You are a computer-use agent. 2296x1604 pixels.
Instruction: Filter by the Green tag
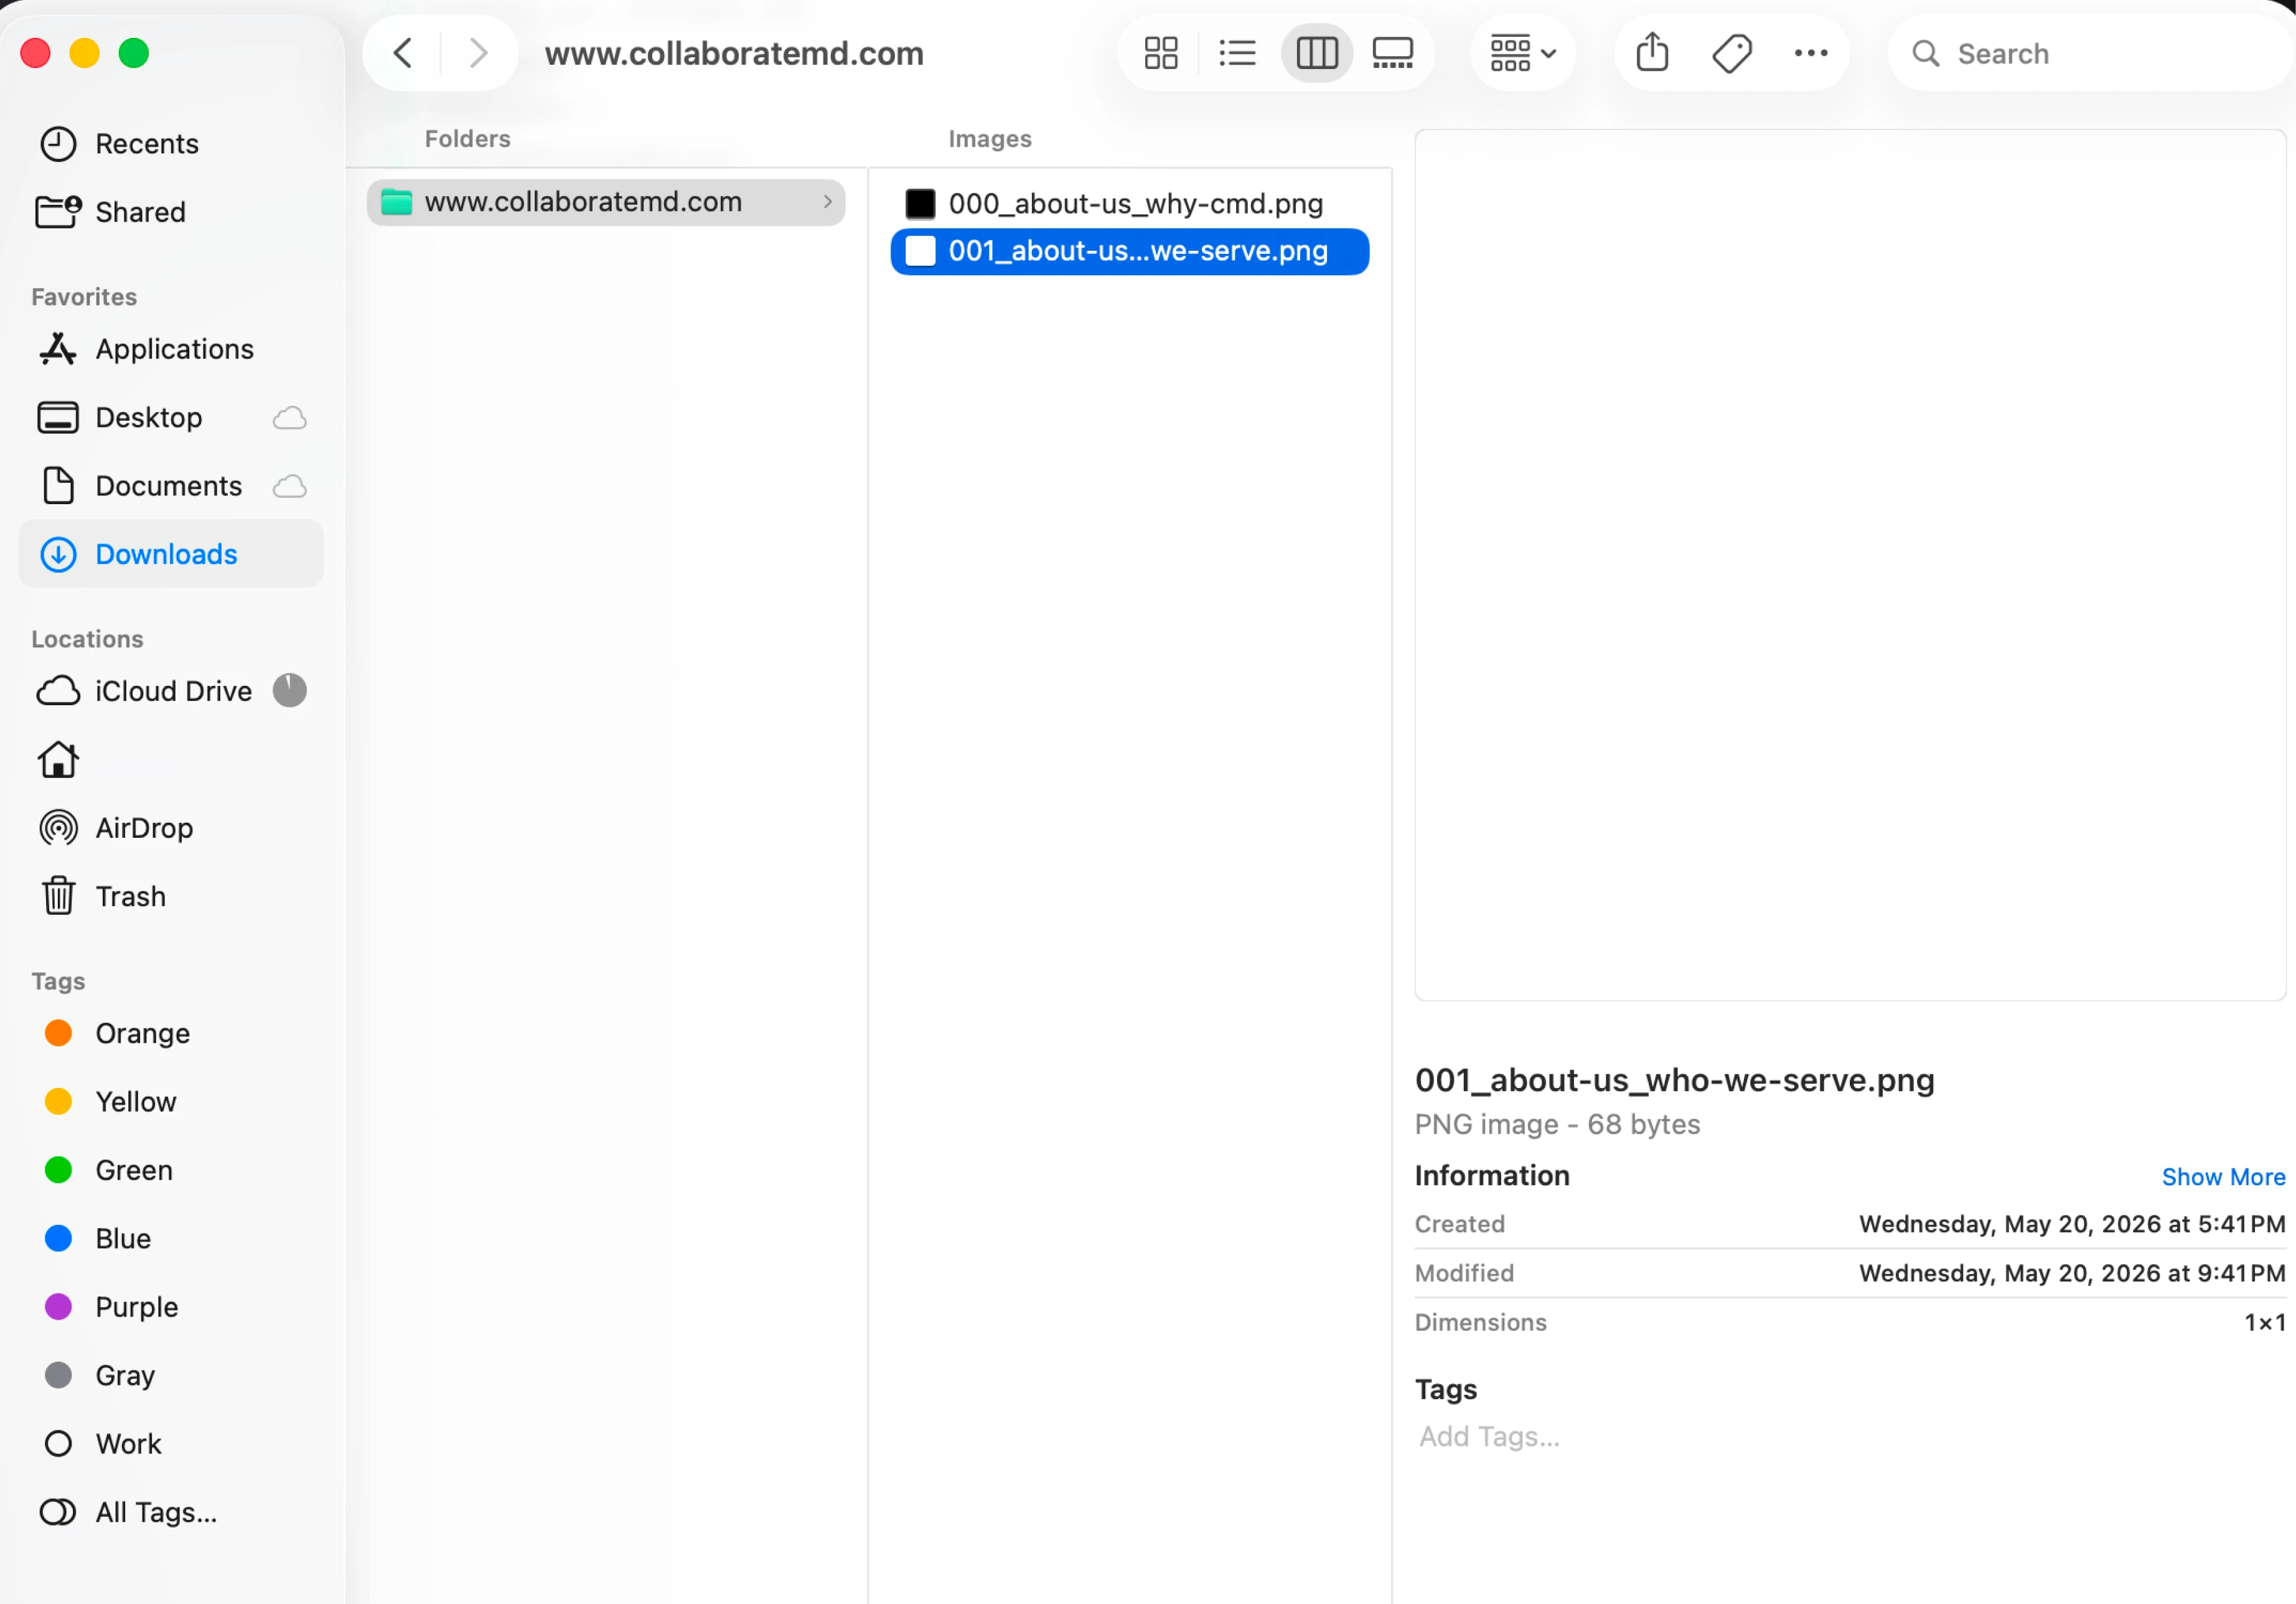point(170,1170)
